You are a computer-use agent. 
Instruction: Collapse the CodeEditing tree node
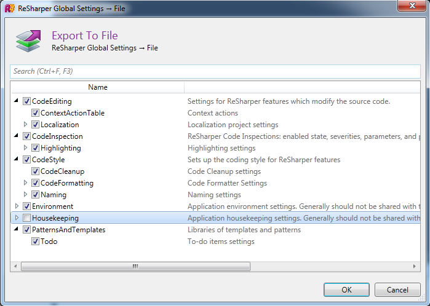coord(16,101)
